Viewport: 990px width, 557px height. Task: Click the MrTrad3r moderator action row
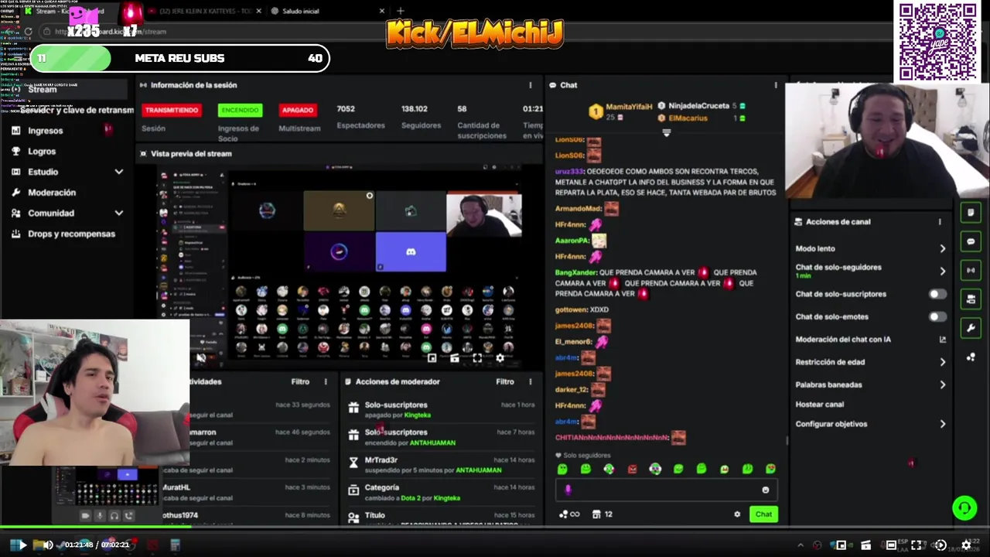[439, 465]
